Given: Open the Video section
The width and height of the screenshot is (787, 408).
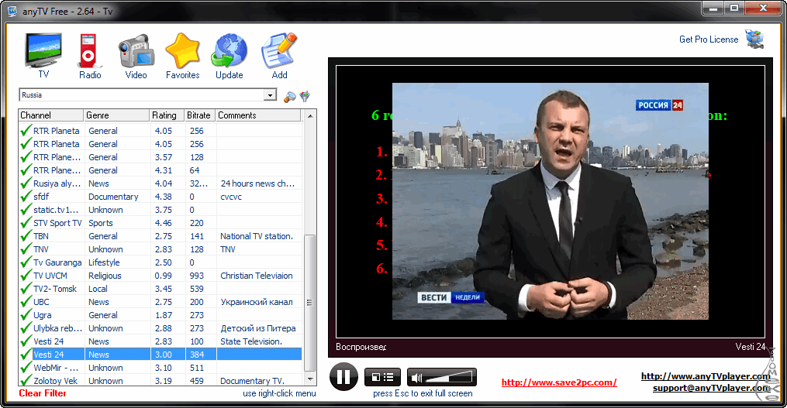Looking at the screenshot, I should (x=136, y=56).
